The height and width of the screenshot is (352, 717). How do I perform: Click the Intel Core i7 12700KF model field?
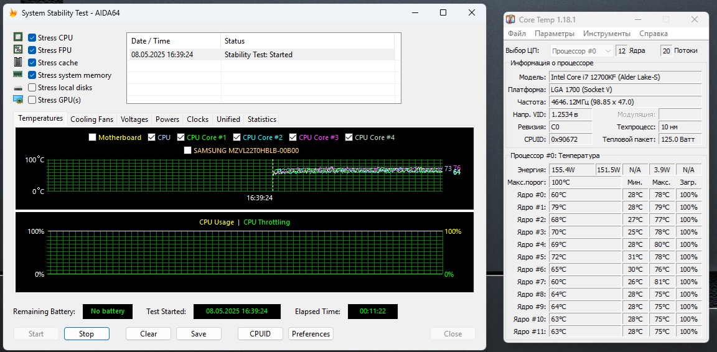625,76
